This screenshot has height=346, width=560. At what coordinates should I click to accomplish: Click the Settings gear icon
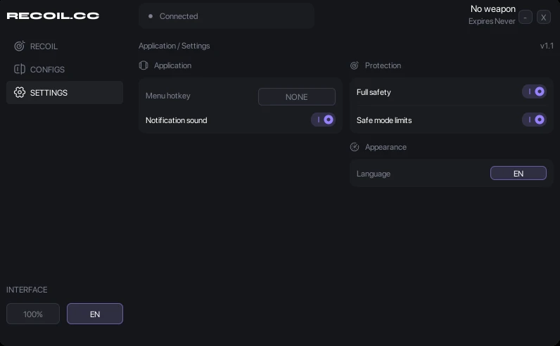tap(19, 93)
